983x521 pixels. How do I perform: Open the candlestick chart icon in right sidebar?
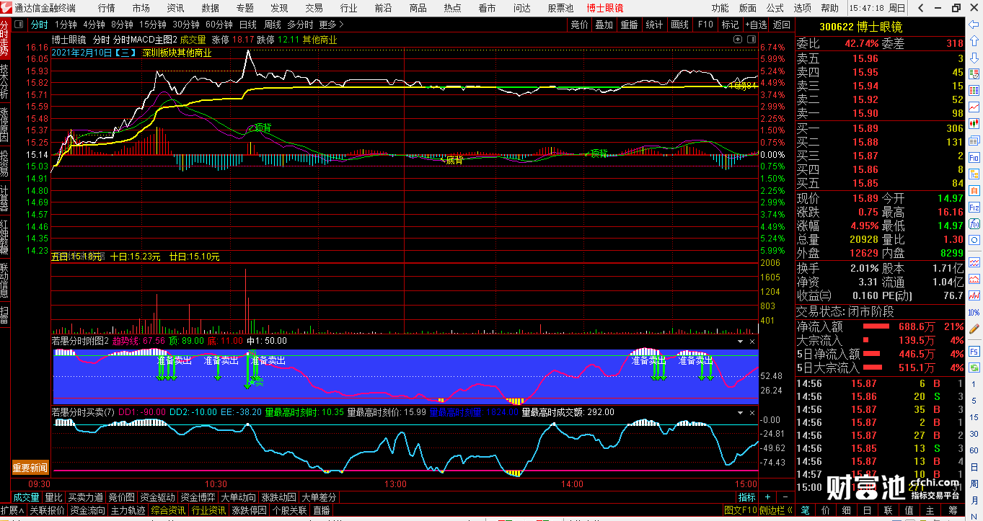click(x=974, y=123)
